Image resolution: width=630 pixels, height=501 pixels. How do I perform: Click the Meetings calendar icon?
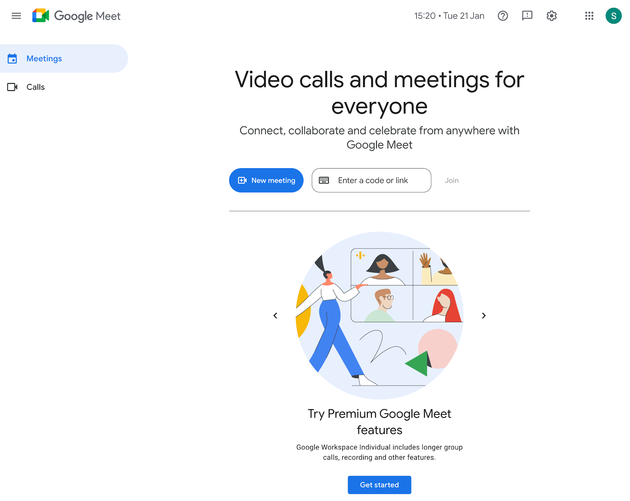(13, 58)
